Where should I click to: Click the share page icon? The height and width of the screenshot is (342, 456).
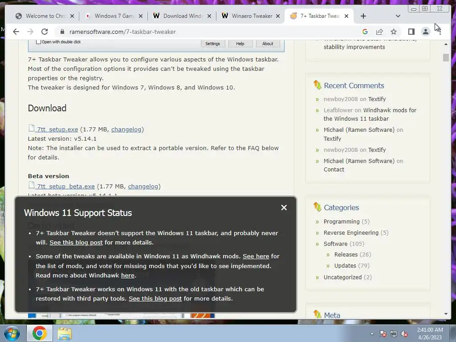(x=379, y=32)
